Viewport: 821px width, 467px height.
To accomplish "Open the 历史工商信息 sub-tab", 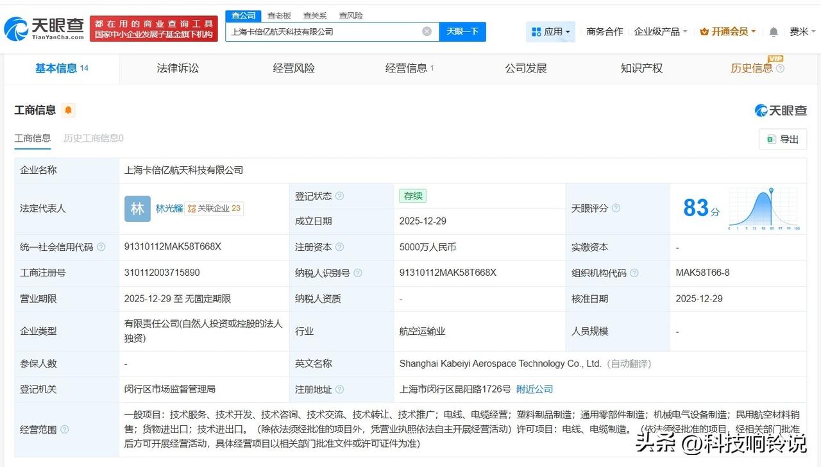I will [92, 138].
